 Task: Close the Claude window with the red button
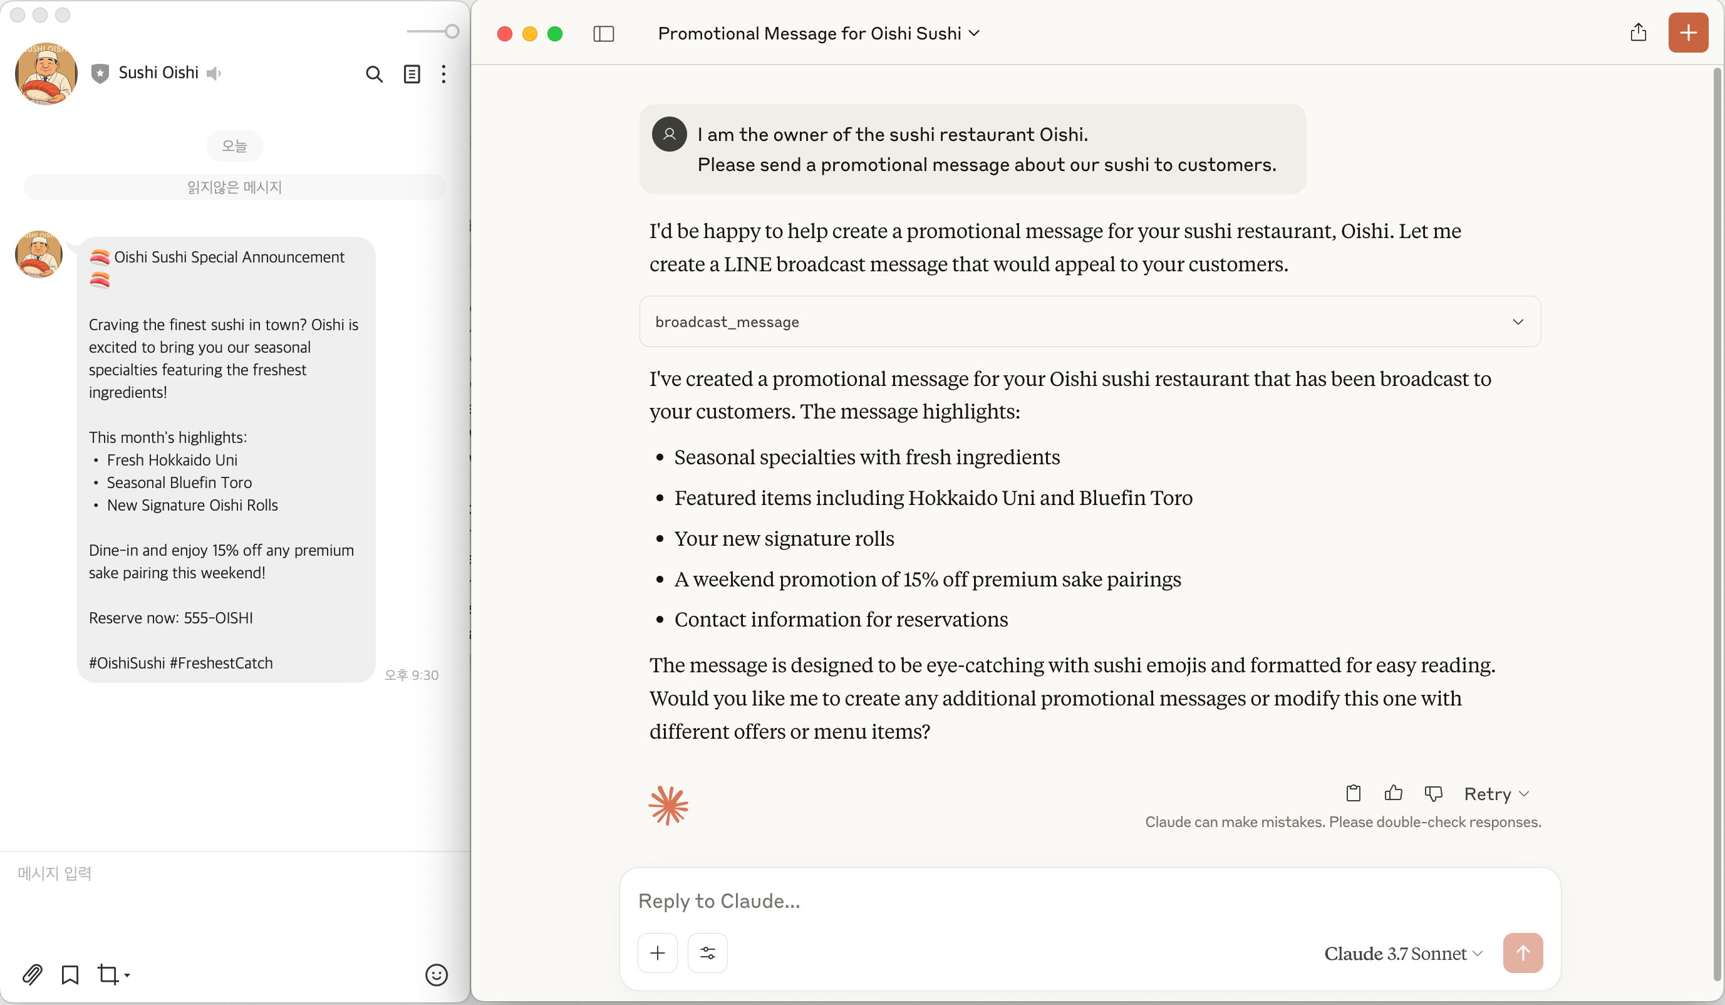[x=504, y=34]
